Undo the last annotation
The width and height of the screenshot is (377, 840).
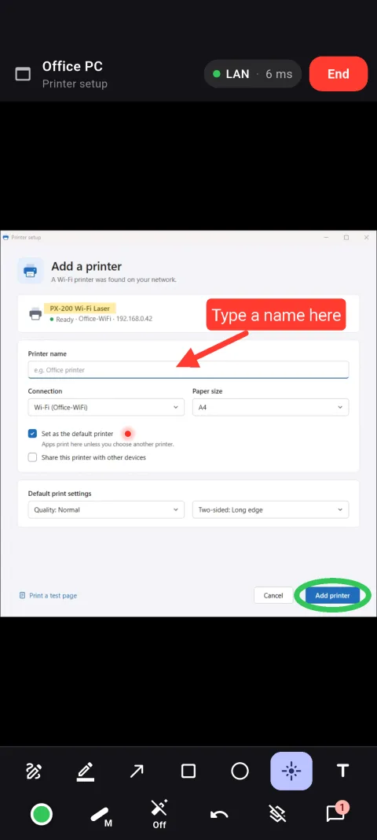tap(218, 815)
